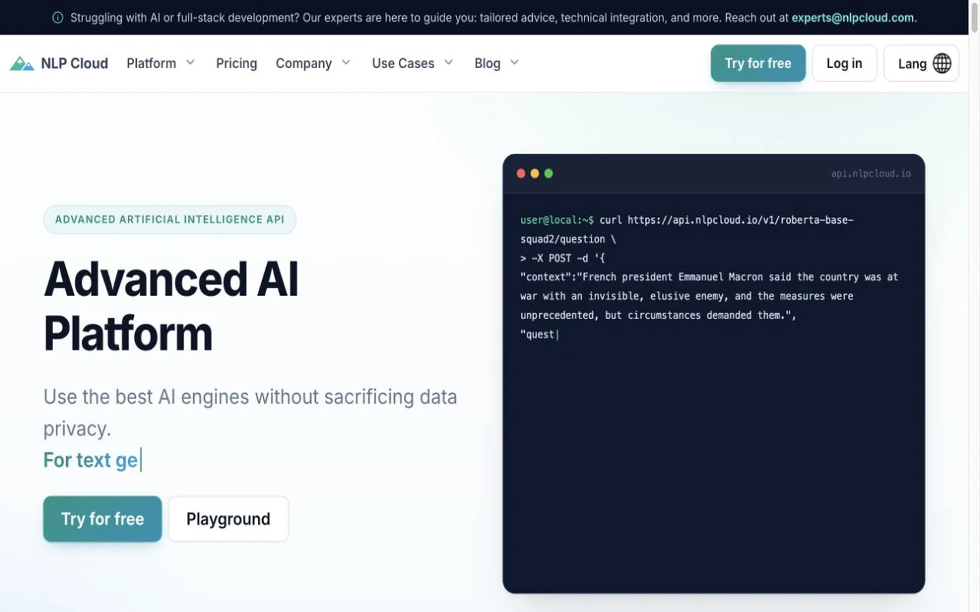Click the Log in button
Screen dimensions: 980x612
pos(844,63)
